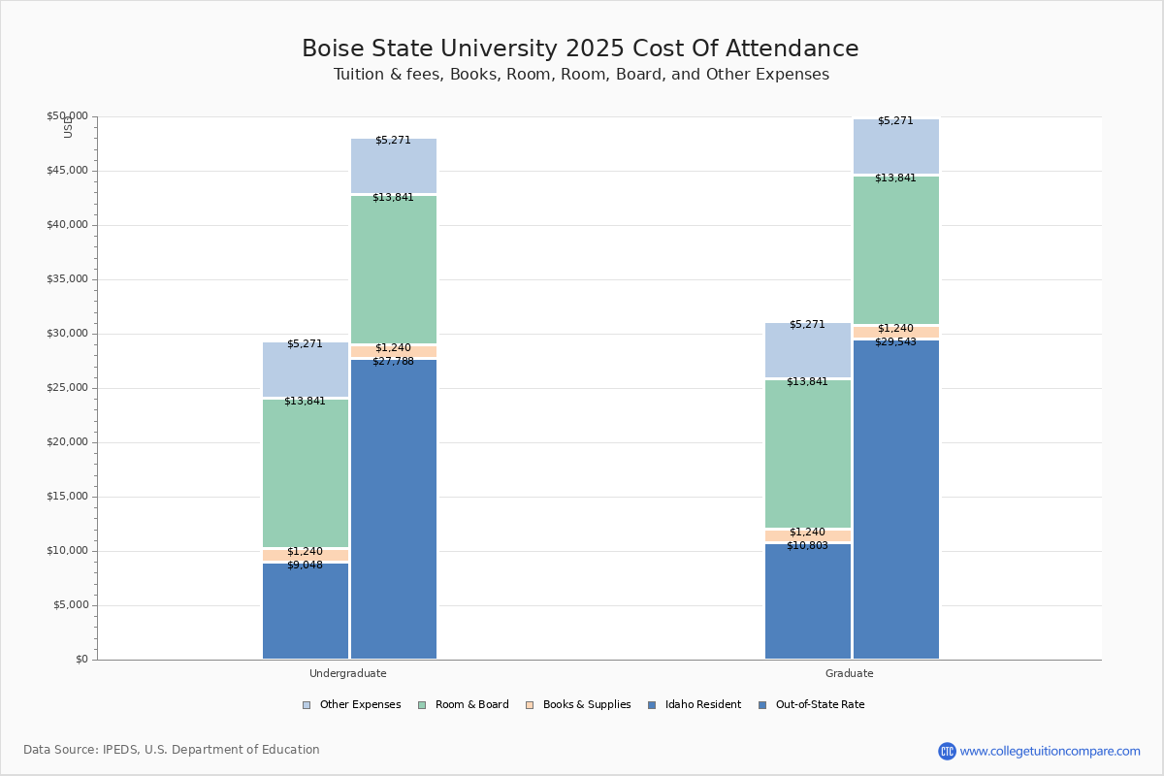Image resolution: width=1164 pixels, height=776 pixels.
Task: Select undergraduate resident Room & Board green segment
Action: pos(306,472)
